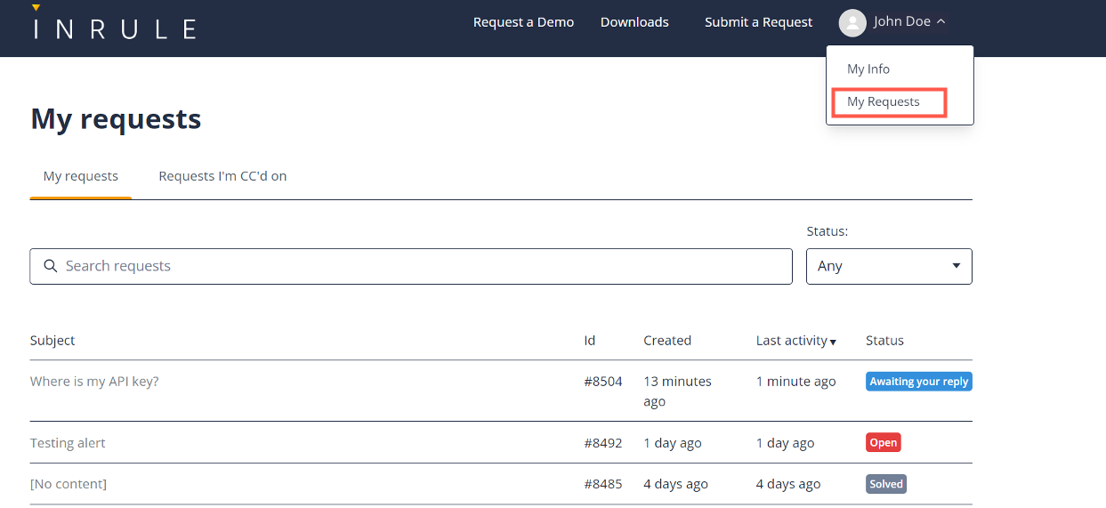Viewport: 1106px width, 508px height.
Task: Click the Awaiting your reply status badge
Action: 918,382
